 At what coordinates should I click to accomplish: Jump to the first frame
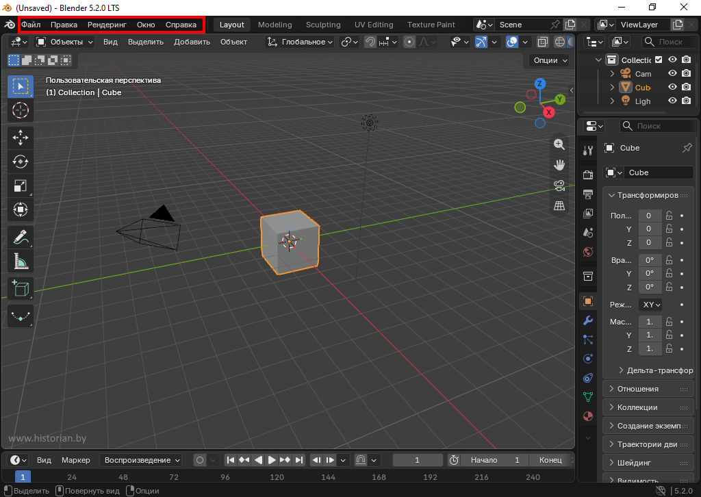click(230, 460)
